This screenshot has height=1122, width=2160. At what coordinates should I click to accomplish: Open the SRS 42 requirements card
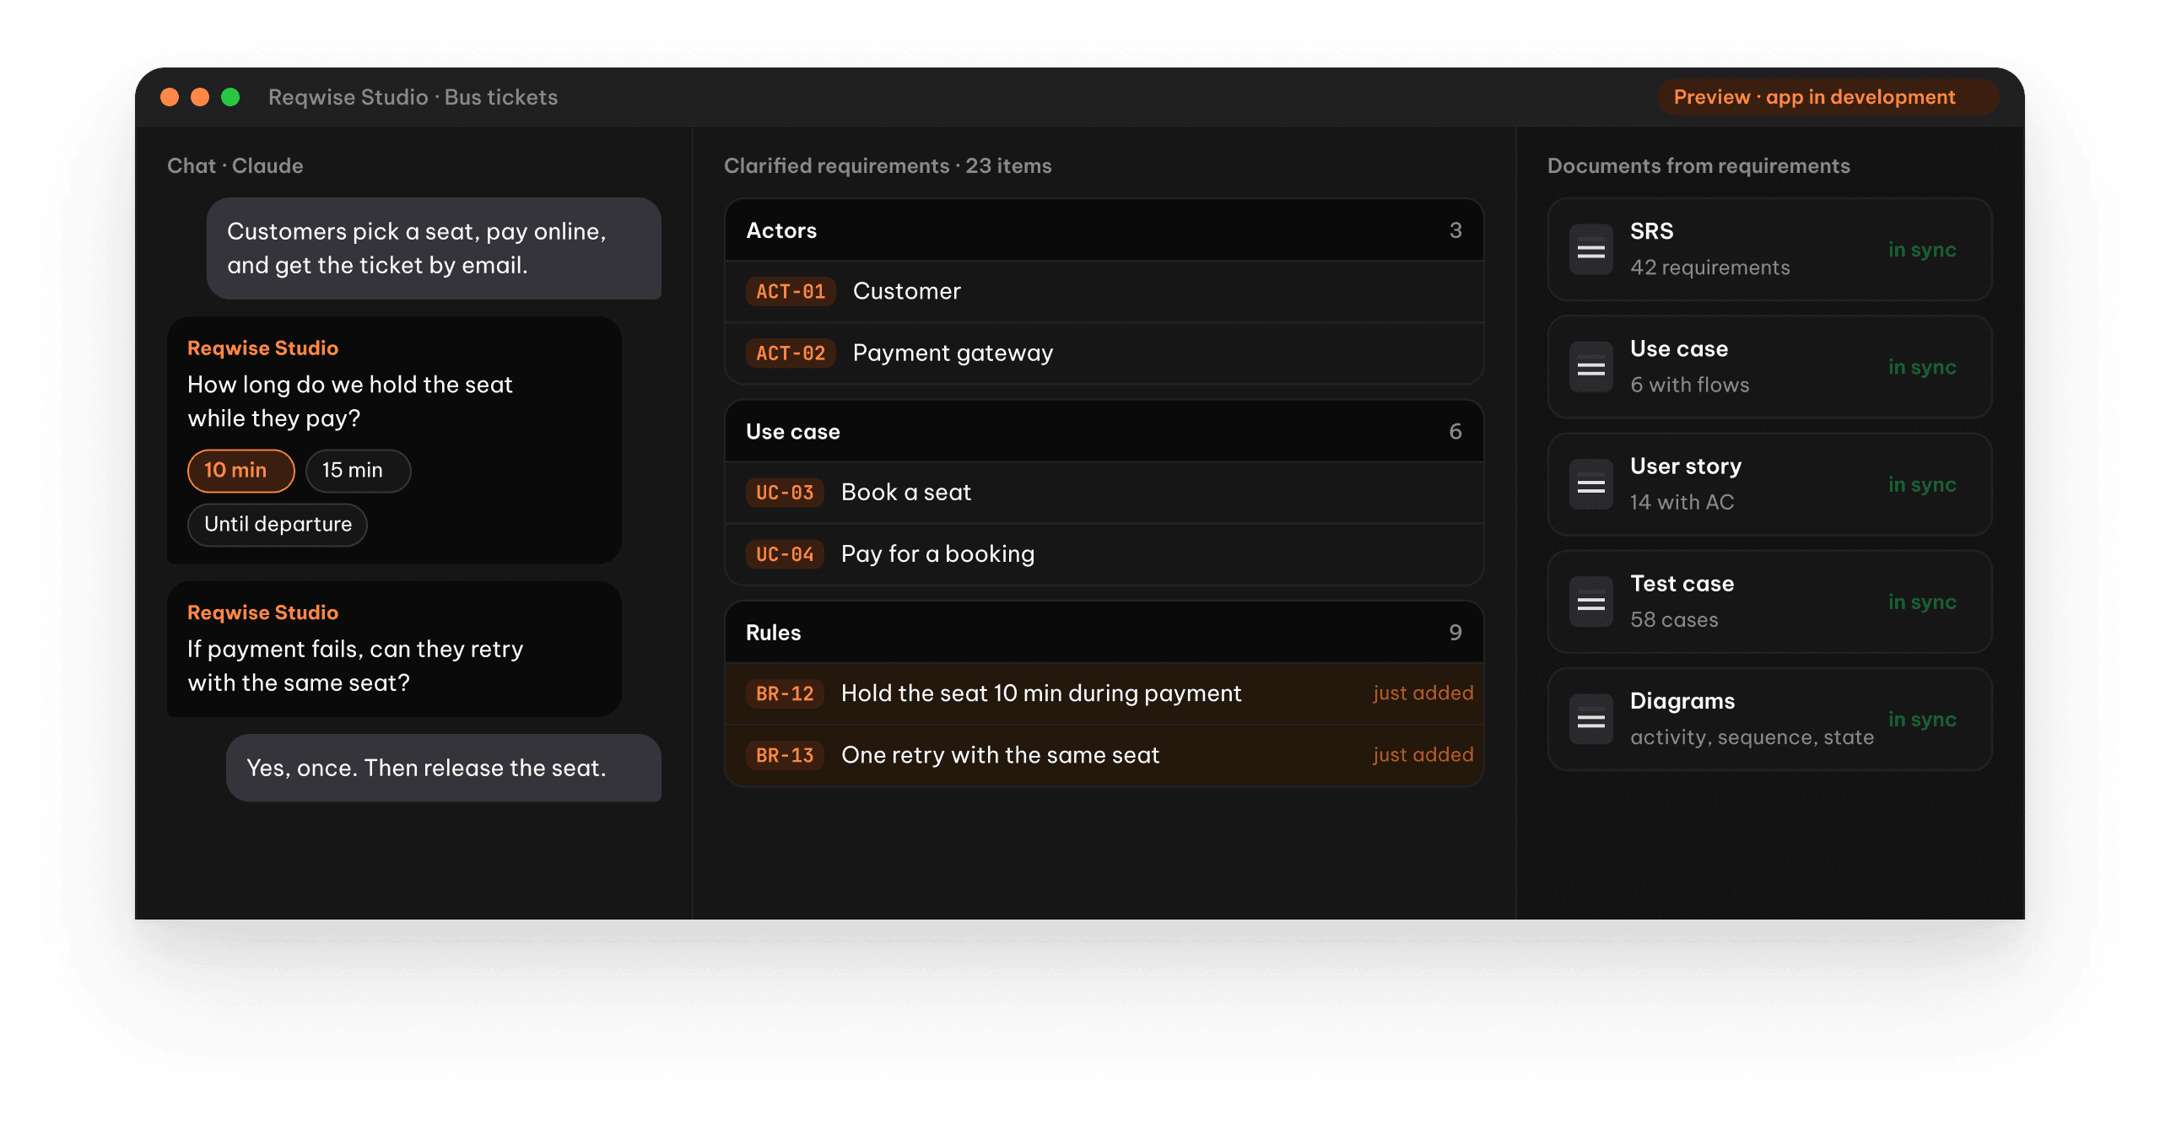[1769, 250]
